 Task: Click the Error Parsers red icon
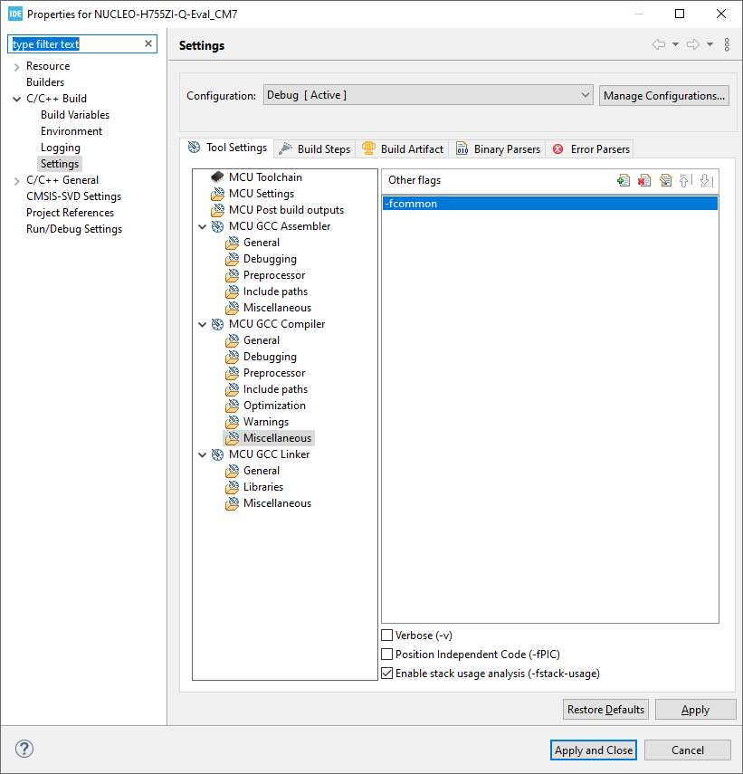click(x=558, y=149)
